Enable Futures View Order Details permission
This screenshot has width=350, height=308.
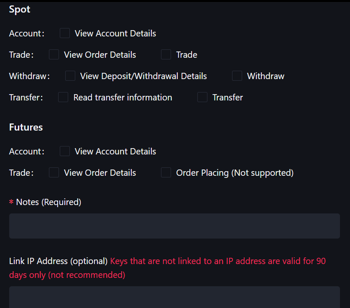click(54, 172)
